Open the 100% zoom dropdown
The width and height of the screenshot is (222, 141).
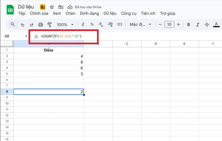coord(65,24)
